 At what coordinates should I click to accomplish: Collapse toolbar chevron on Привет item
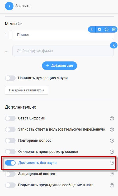pyautogui.click(x=92, y=29)
